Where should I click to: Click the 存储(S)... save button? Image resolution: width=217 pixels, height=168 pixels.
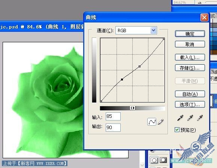pyautogui.click(x=190, y=68)
